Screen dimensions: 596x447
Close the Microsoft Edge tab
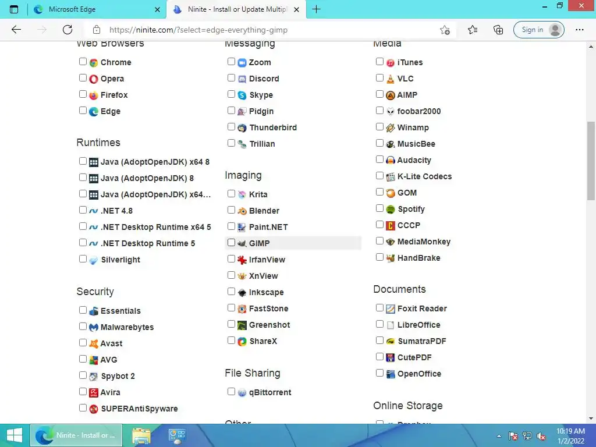tap(157, 9)
